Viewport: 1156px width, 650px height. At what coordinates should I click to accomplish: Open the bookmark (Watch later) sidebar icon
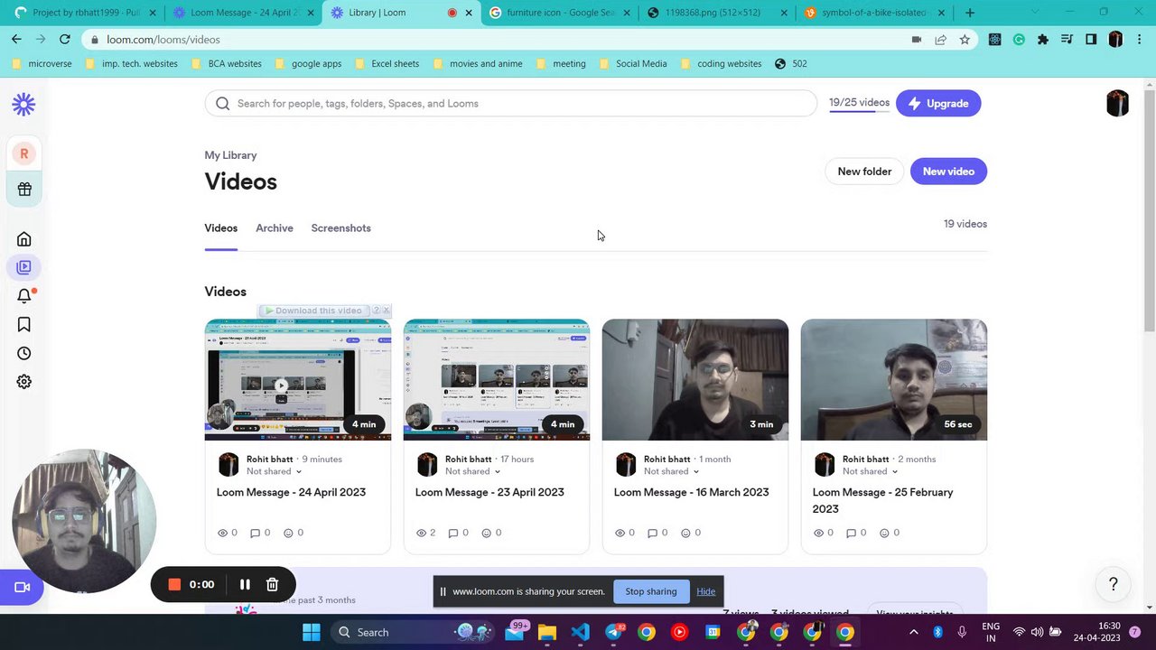coord(24,325)
